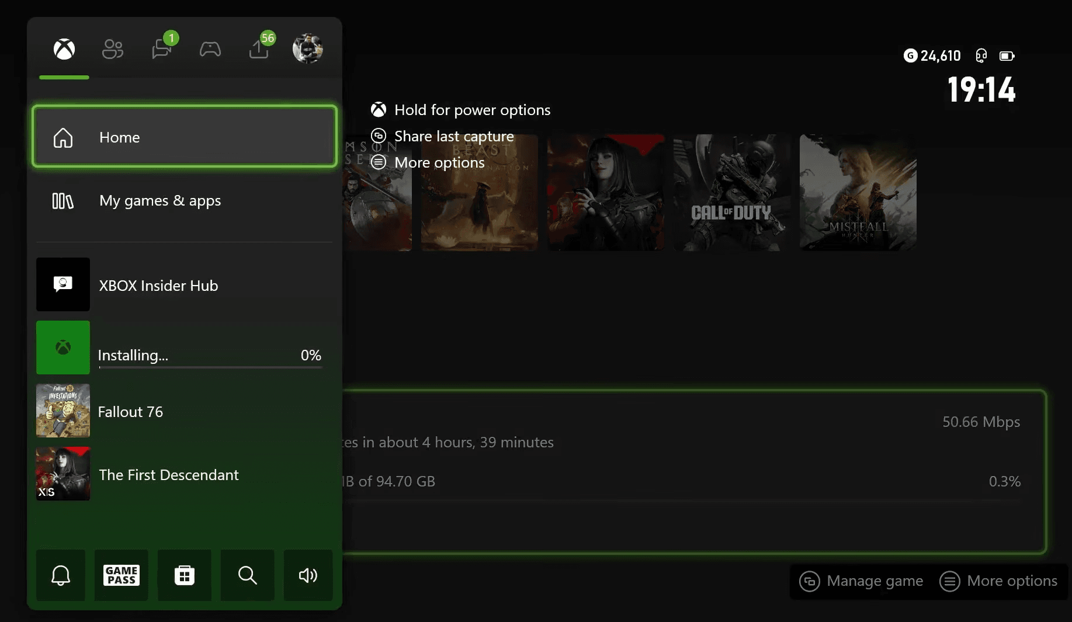Click the Installing progress bar
Viewport: 1072px width, 622px height.
[210, 367]
